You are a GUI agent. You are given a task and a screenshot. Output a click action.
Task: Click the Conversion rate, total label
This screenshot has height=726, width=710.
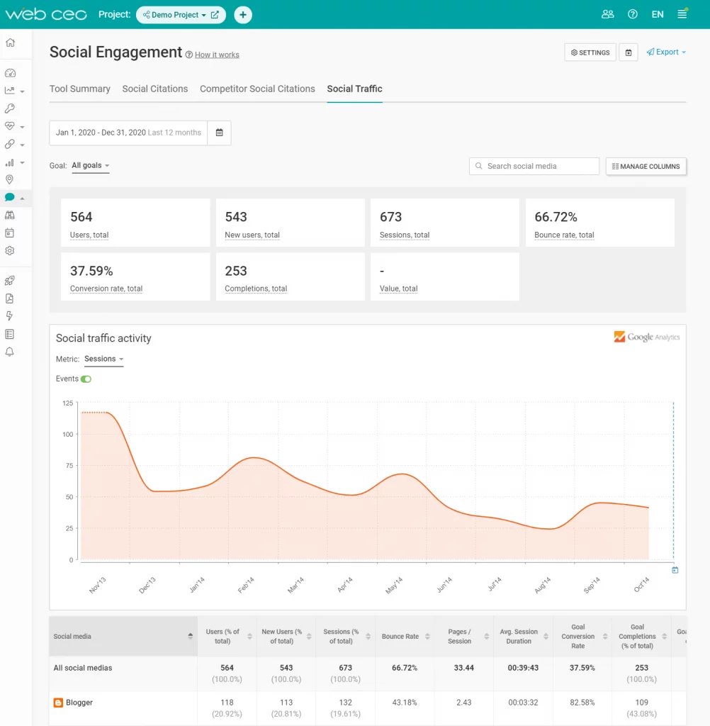click(x=106, y=289)
